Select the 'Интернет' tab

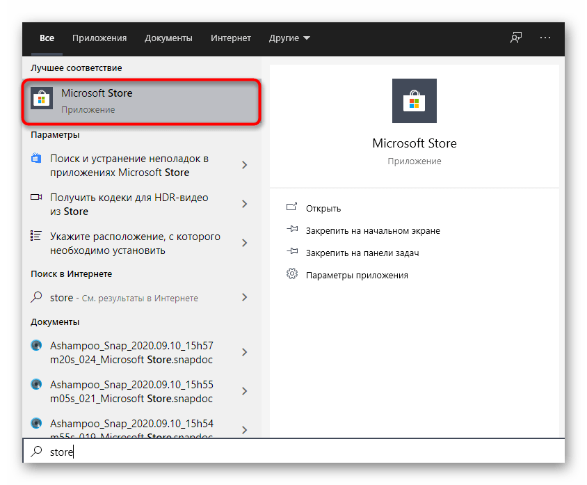tap(231, 38)
